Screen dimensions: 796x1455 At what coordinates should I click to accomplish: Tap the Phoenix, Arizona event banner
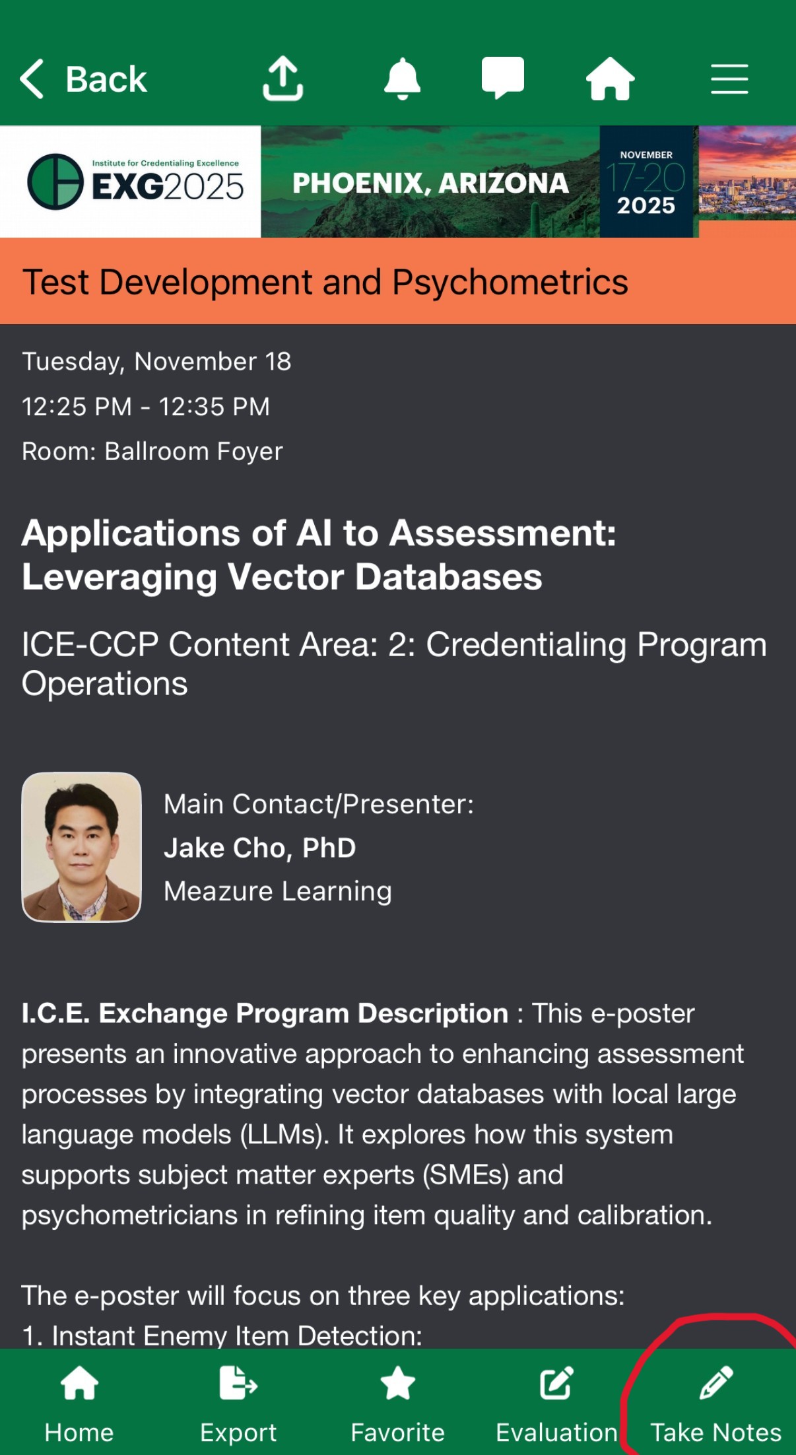click(430, 183)
